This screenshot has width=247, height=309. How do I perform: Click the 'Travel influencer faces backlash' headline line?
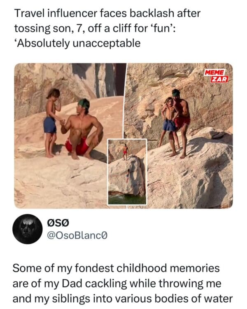point(107,13)
